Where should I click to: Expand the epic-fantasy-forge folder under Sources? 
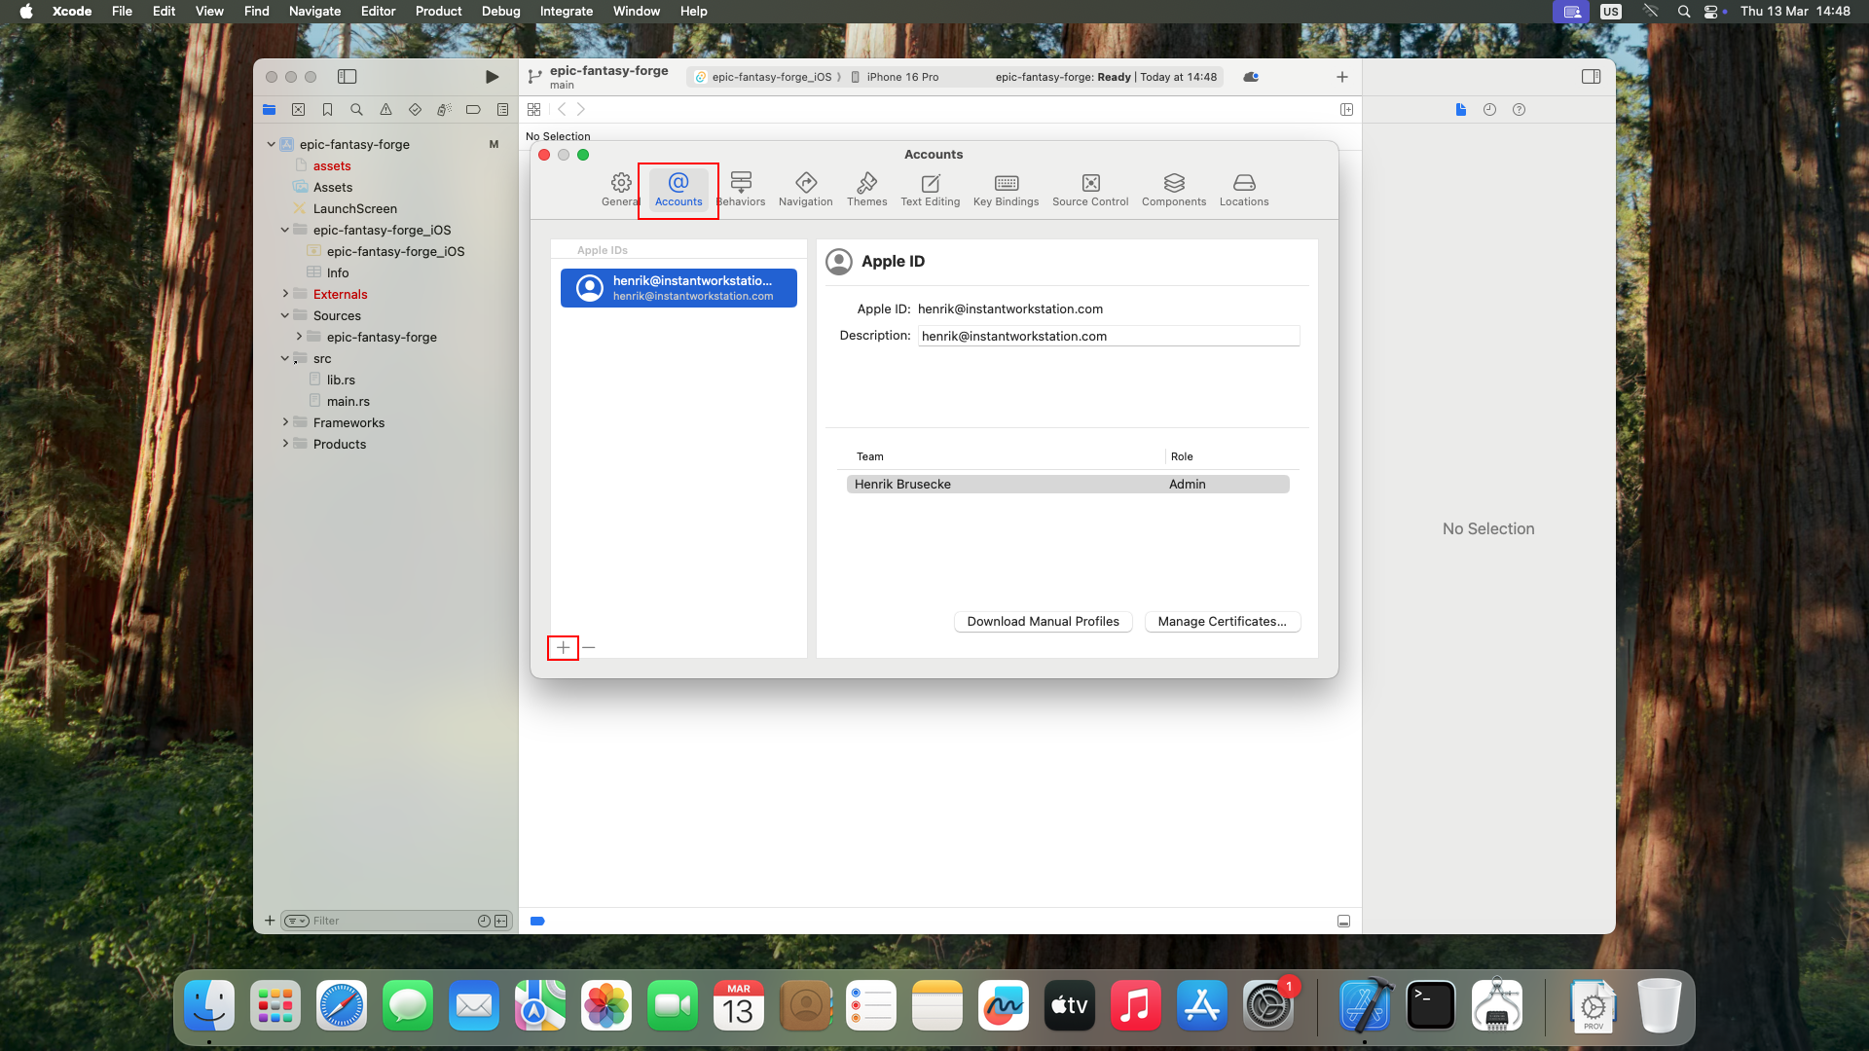(298, 337)
